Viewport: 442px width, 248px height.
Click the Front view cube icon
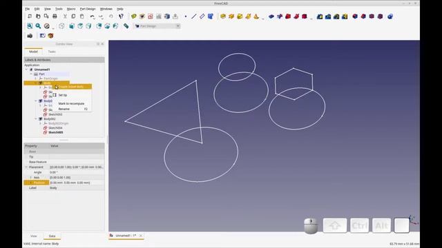click(x=72, y=26)
